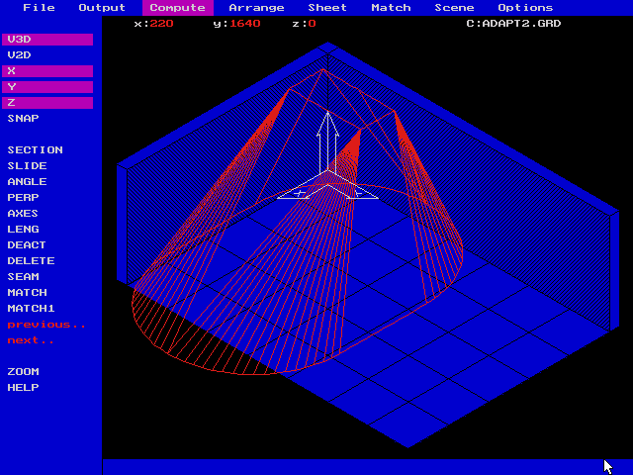Open the Match menu
The width and height of the screenshot is (633, 475).
coord(391,8)
